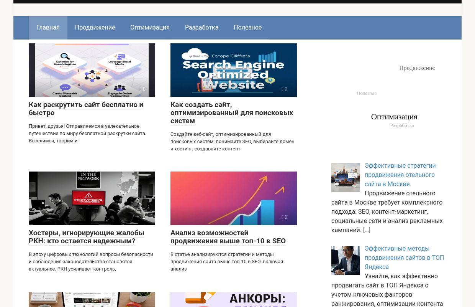Image resolution: width=475 pixels, height=307 pixels.
Task: Click comment count on Search Engine Optimized image
Action: (x=284, y=89)
